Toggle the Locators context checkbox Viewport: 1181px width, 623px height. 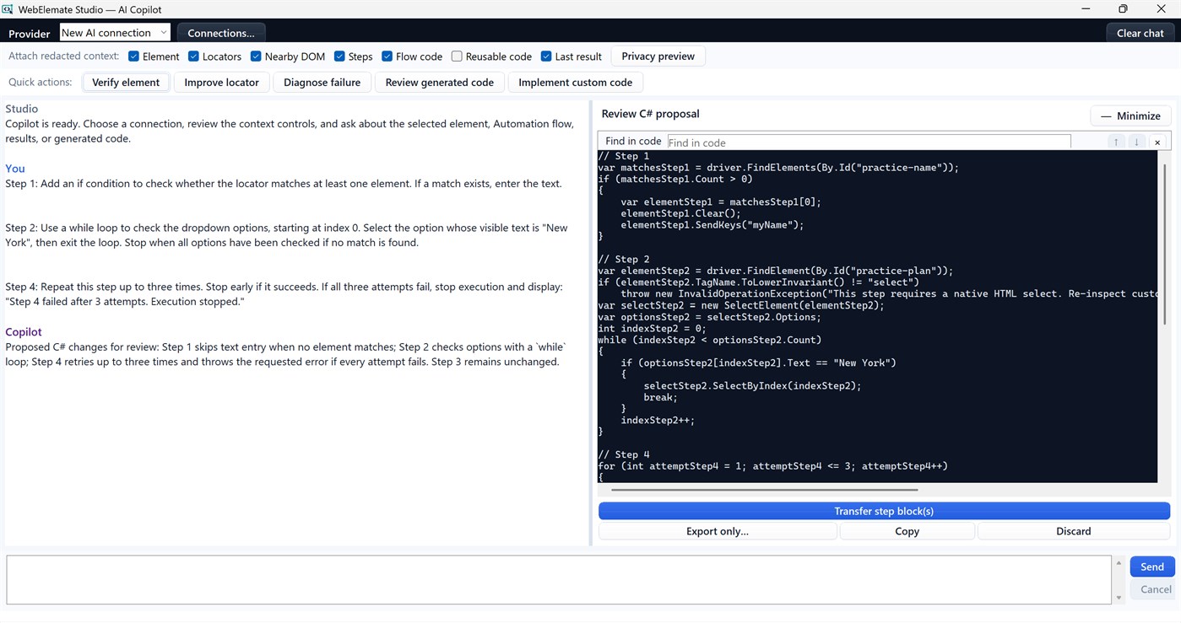pos(193,56)
